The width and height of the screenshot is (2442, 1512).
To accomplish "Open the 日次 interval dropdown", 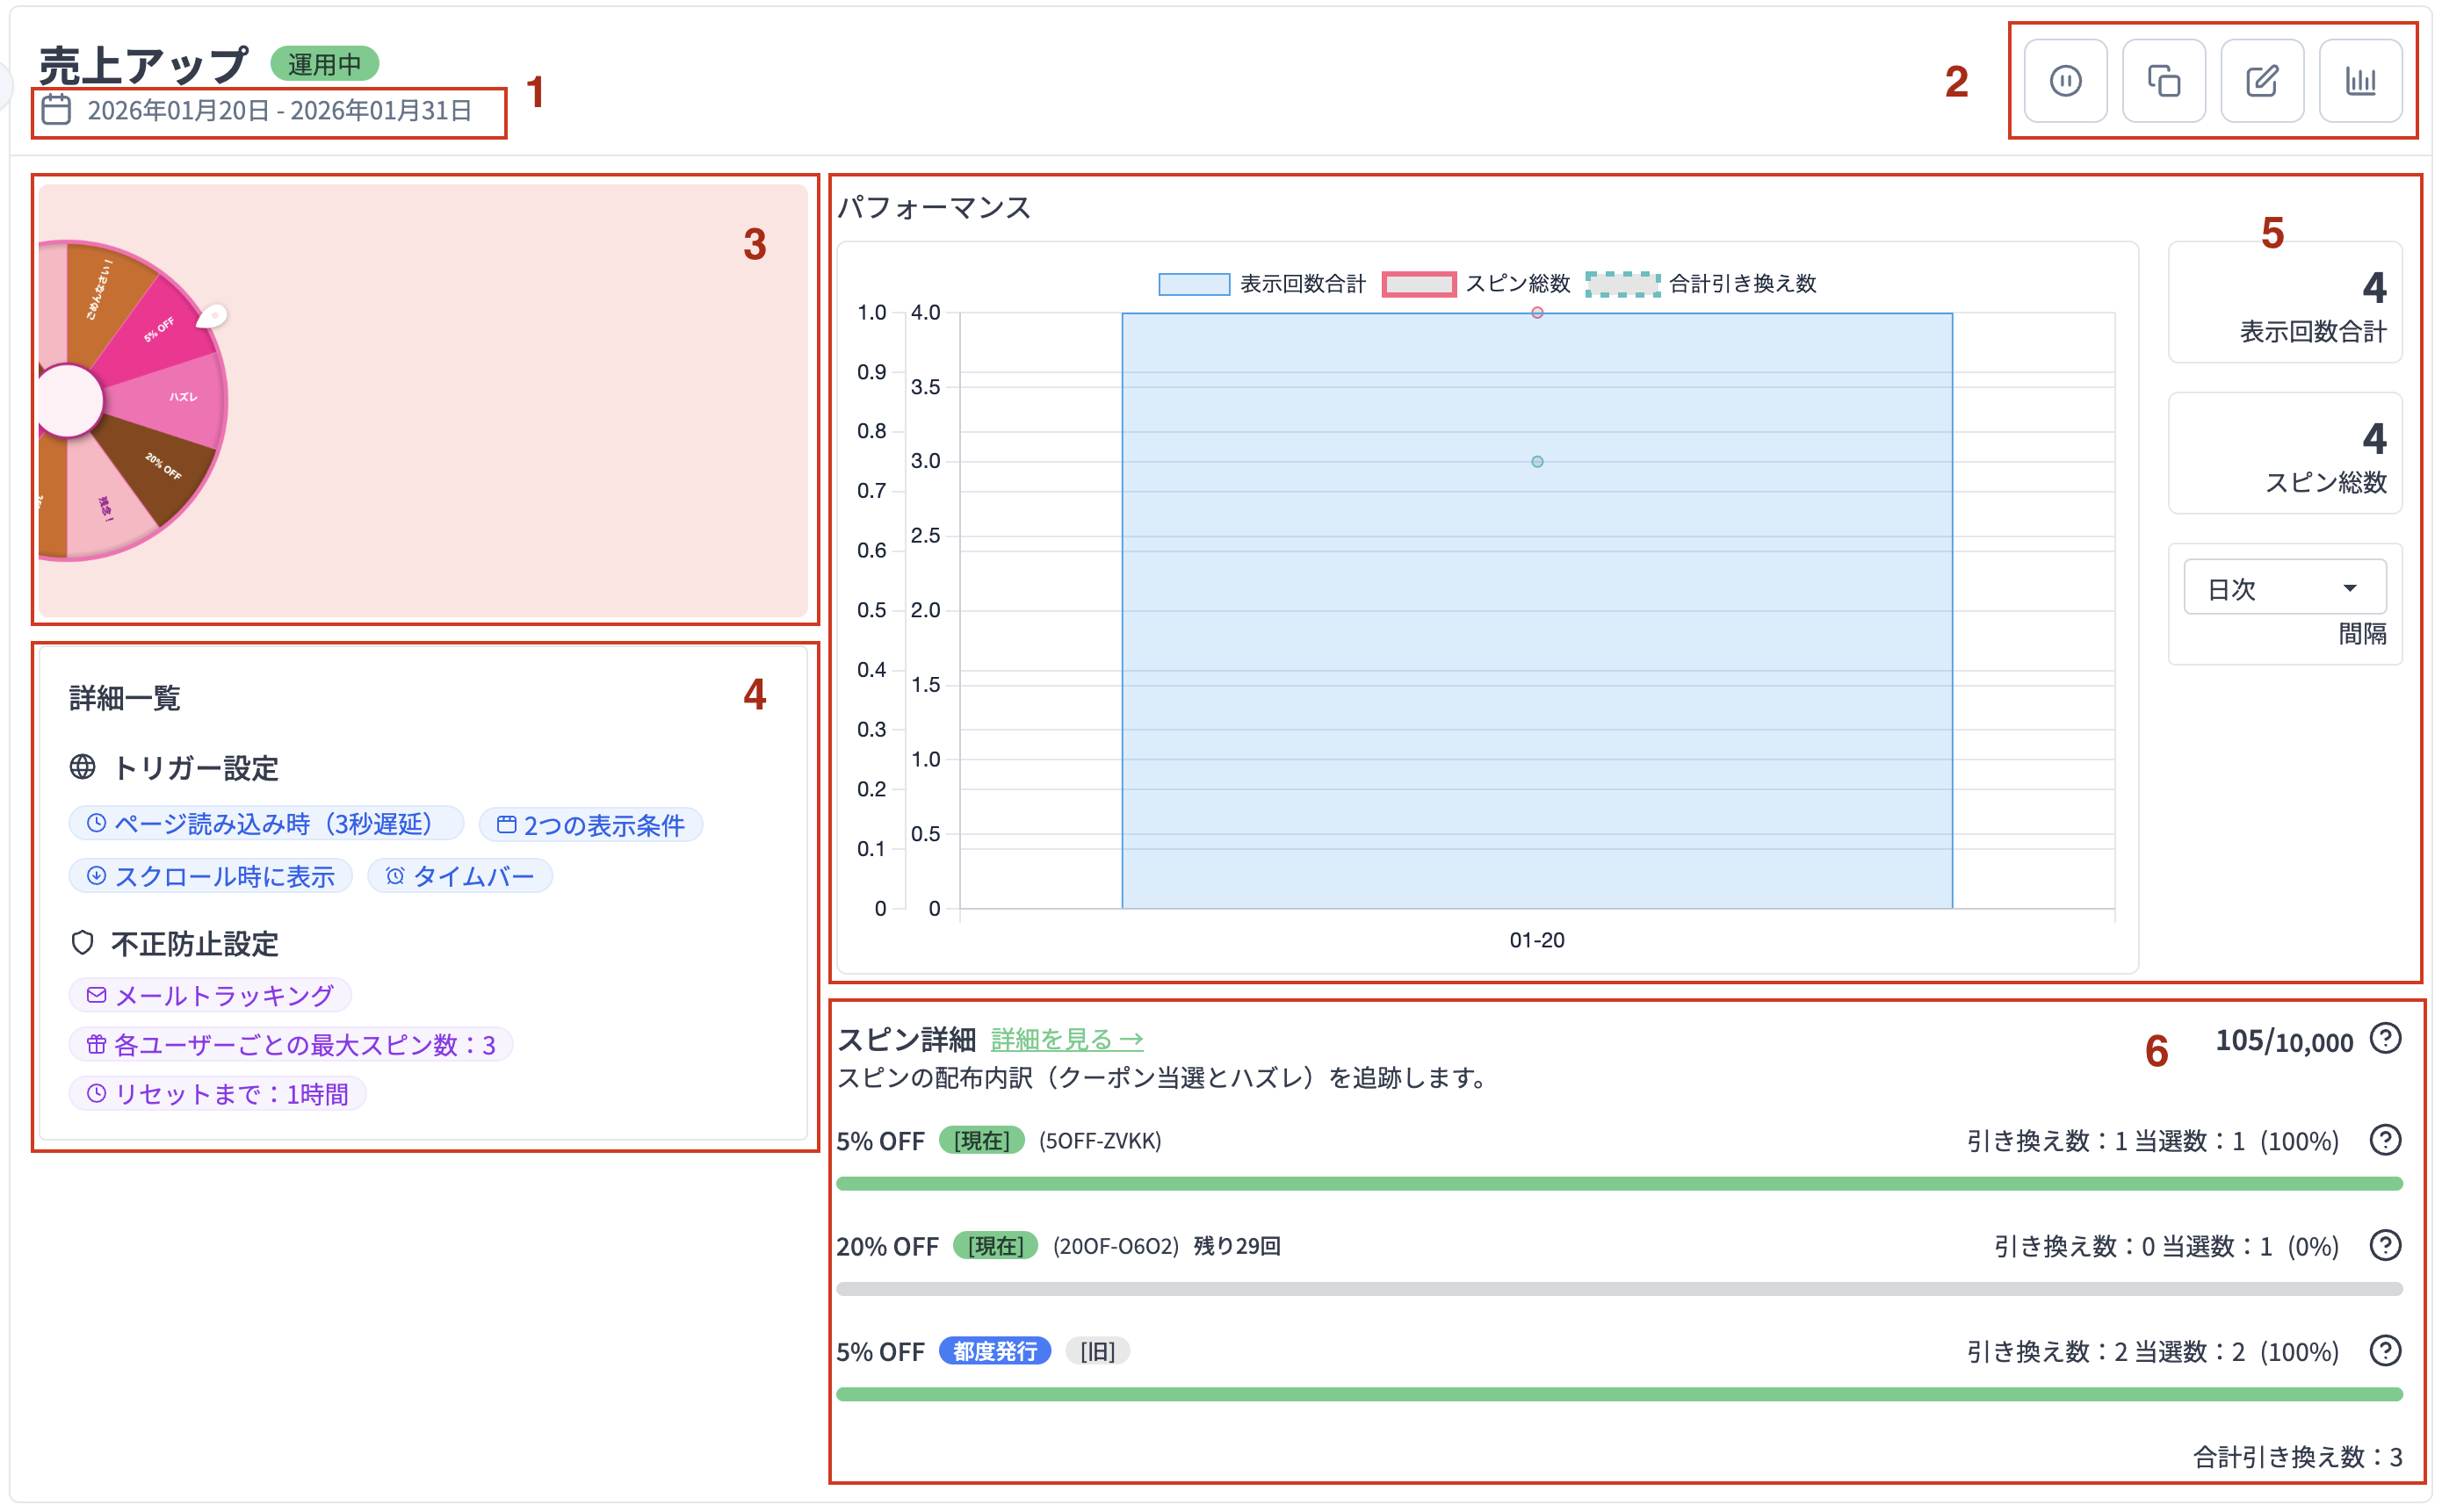I will [2284, 588].
